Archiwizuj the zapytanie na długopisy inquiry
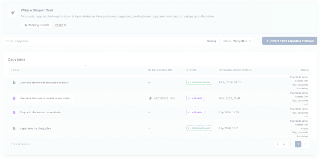 [303, 136]
